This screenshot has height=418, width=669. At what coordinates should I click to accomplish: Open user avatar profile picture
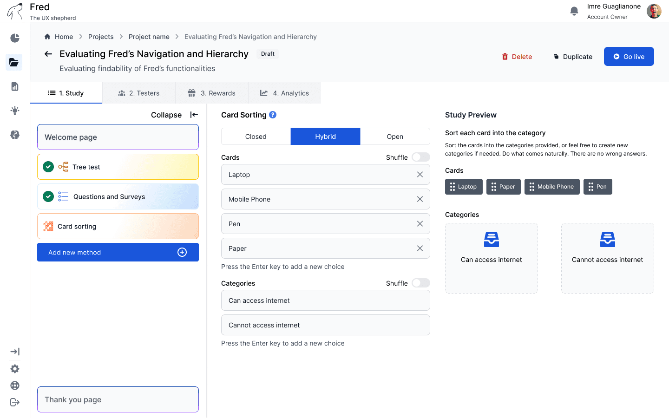(x=654, y=11)
